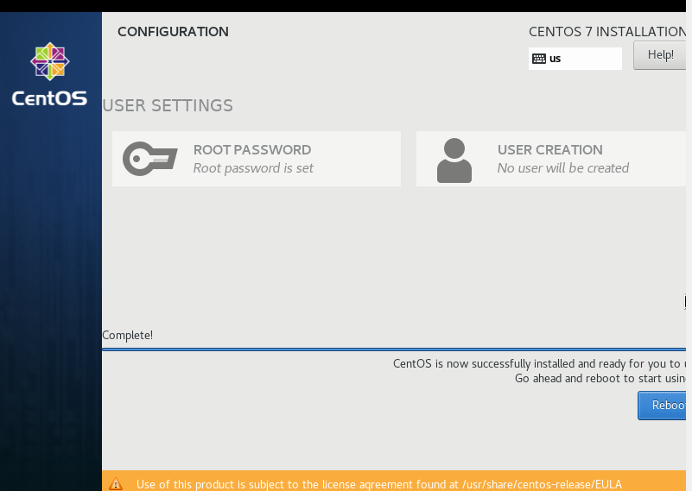The image size is (692, 491).
Task: Open ROOT PASSWORD settings
Action: point(257,159)
